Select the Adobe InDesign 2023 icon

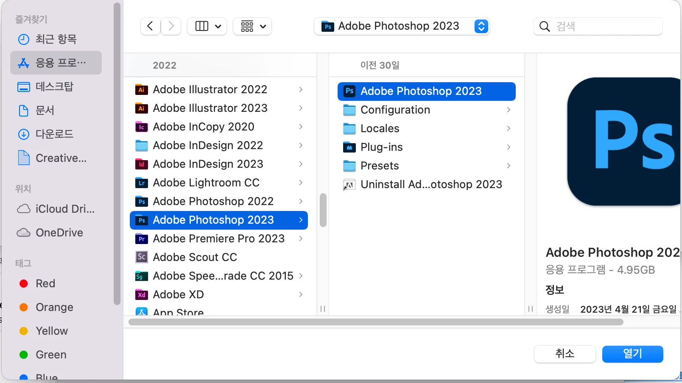pos(142,164)
